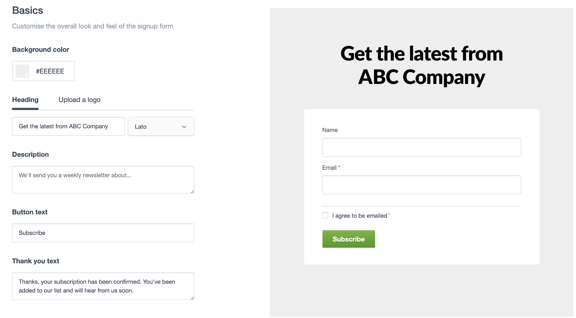Click the heading text input field

click(x=68, y=126)
